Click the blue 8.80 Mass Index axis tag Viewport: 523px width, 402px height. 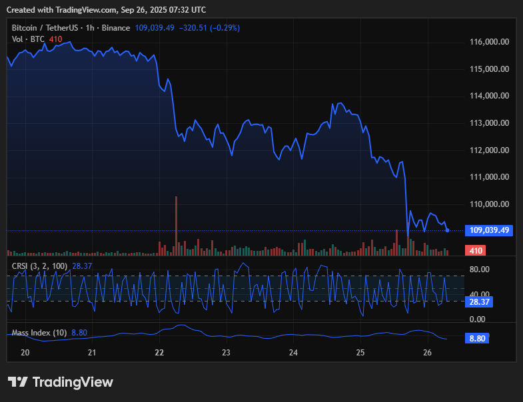tap(476, 338)
